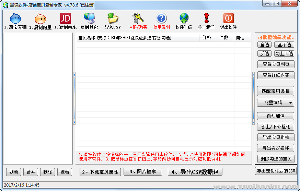Viewport: 300px width, 191px height.
Task: Click the 件数 column header
Action: (223, 38)
